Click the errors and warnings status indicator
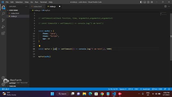Image resolution: width=172 pixels, height=97 pixels. click(x=5, y=89)
